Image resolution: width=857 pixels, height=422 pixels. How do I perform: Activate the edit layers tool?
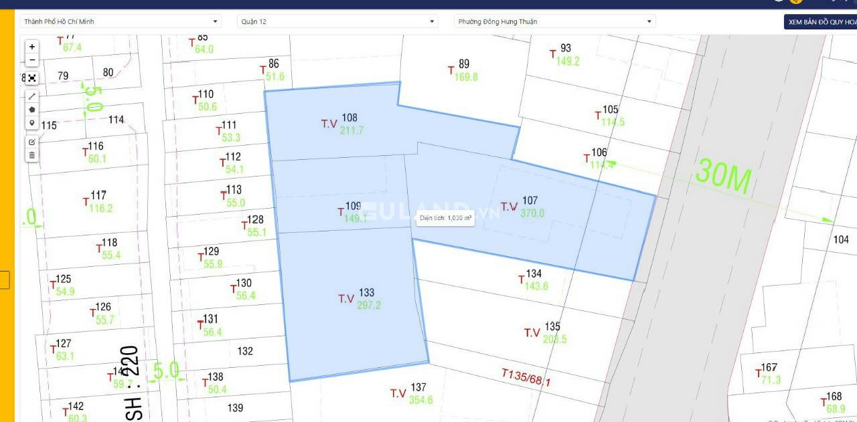(32, 142)
